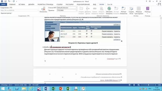Viewport: 162px width, 91px height.
Task: Switch to ССЫЛКИ tab
Action: point(59,5)
